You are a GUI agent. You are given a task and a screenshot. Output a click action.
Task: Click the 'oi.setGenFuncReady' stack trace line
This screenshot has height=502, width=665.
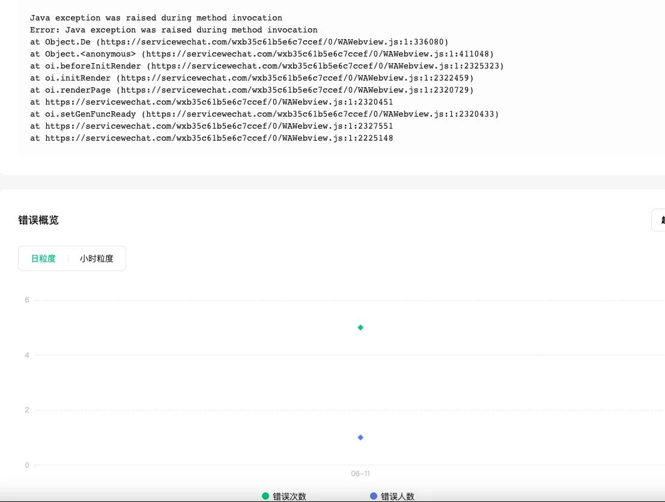click(x=264, y=114)
